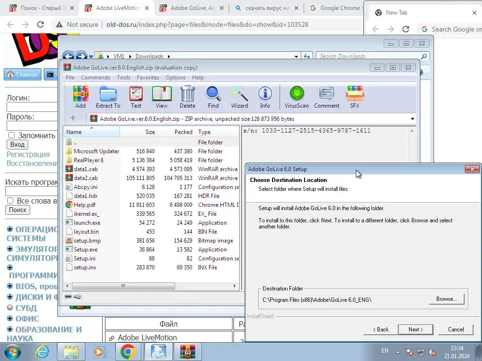Image resolution: width=482 pixels, height=361 pixels.
Task: Expand the ПРОГРАММИРОВАНИЕ category plus
Action: 10,267
